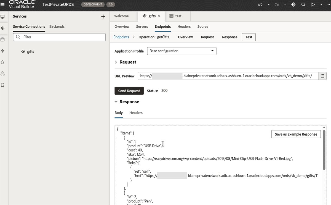Open the Git diamond icon menu
The image size is (331, 205).
coord(293,5)
